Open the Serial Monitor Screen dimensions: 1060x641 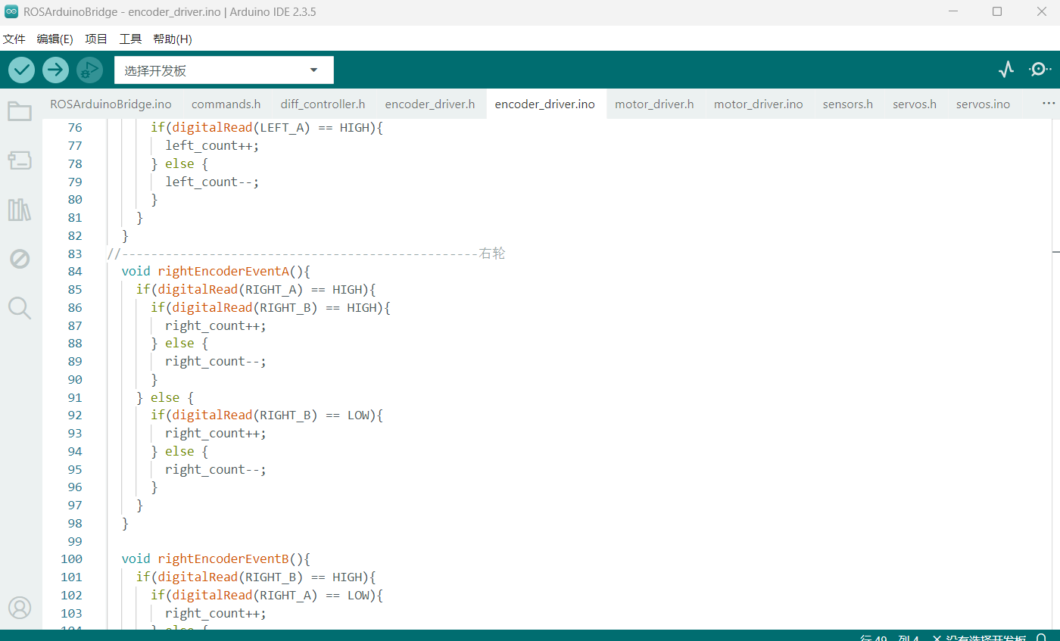pos(1040,70)
